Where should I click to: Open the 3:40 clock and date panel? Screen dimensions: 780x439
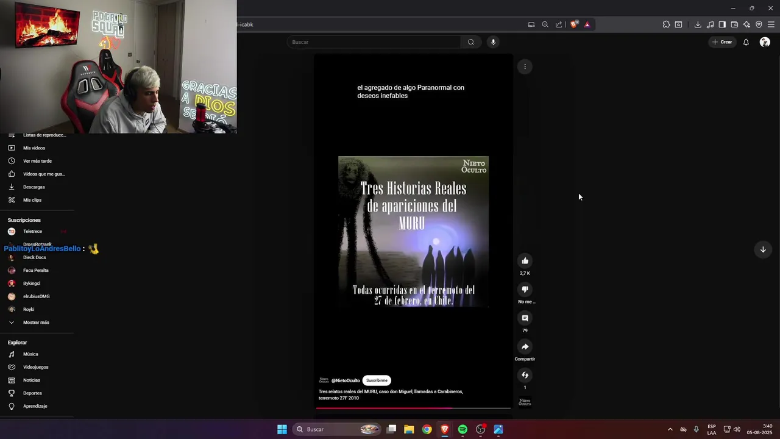point(759,429)
